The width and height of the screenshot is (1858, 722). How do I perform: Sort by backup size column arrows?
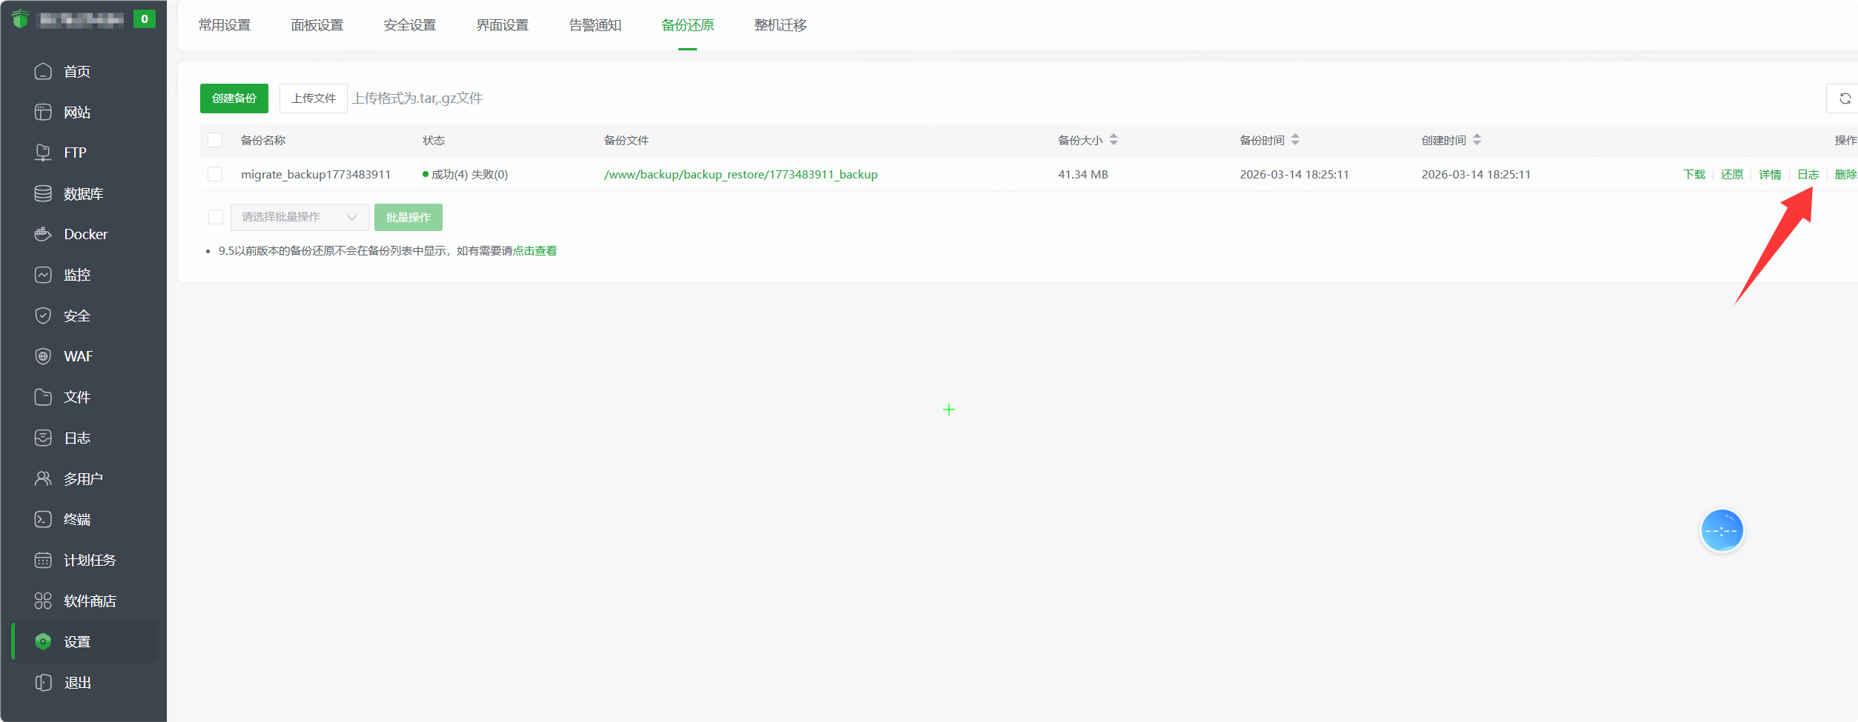tap(1113, 140)
